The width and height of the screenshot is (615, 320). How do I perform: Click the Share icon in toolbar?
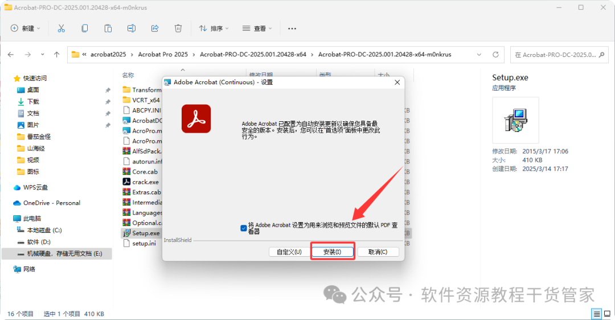click(x=155, y=28)
